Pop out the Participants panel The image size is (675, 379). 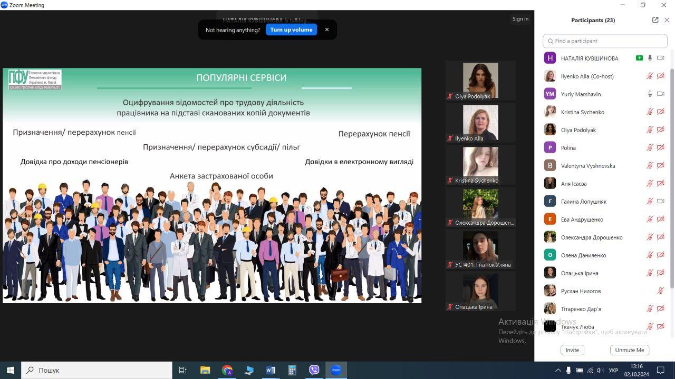click(655, 20)
